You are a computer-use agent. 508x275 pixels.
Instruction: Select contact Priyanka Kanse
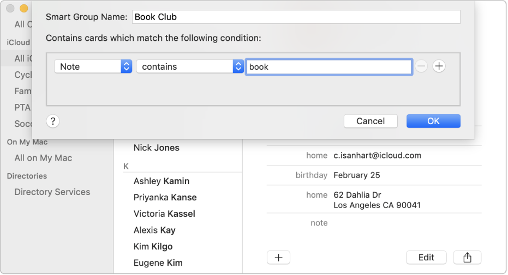(x=165, y=198)
